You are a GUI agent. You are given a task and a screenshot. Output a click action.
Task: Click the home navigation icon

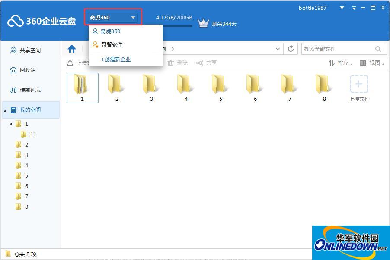(72, 49)
